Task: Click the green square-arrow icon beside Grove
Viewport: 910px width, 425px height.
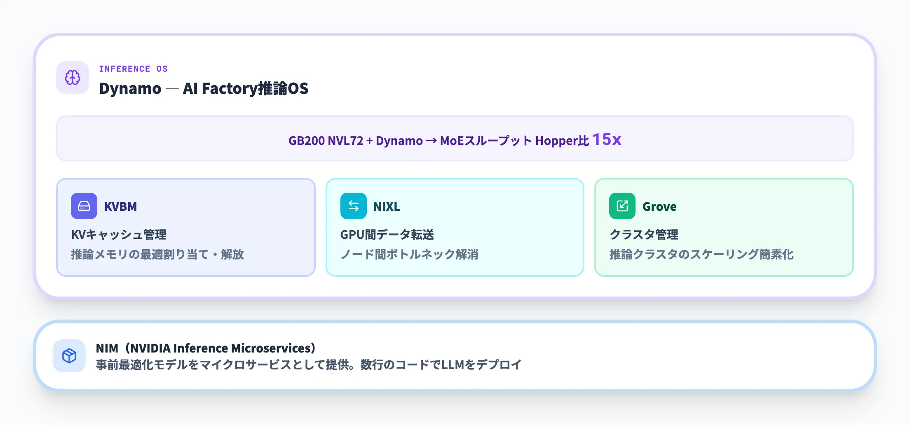Action: [x=622, y=206]
